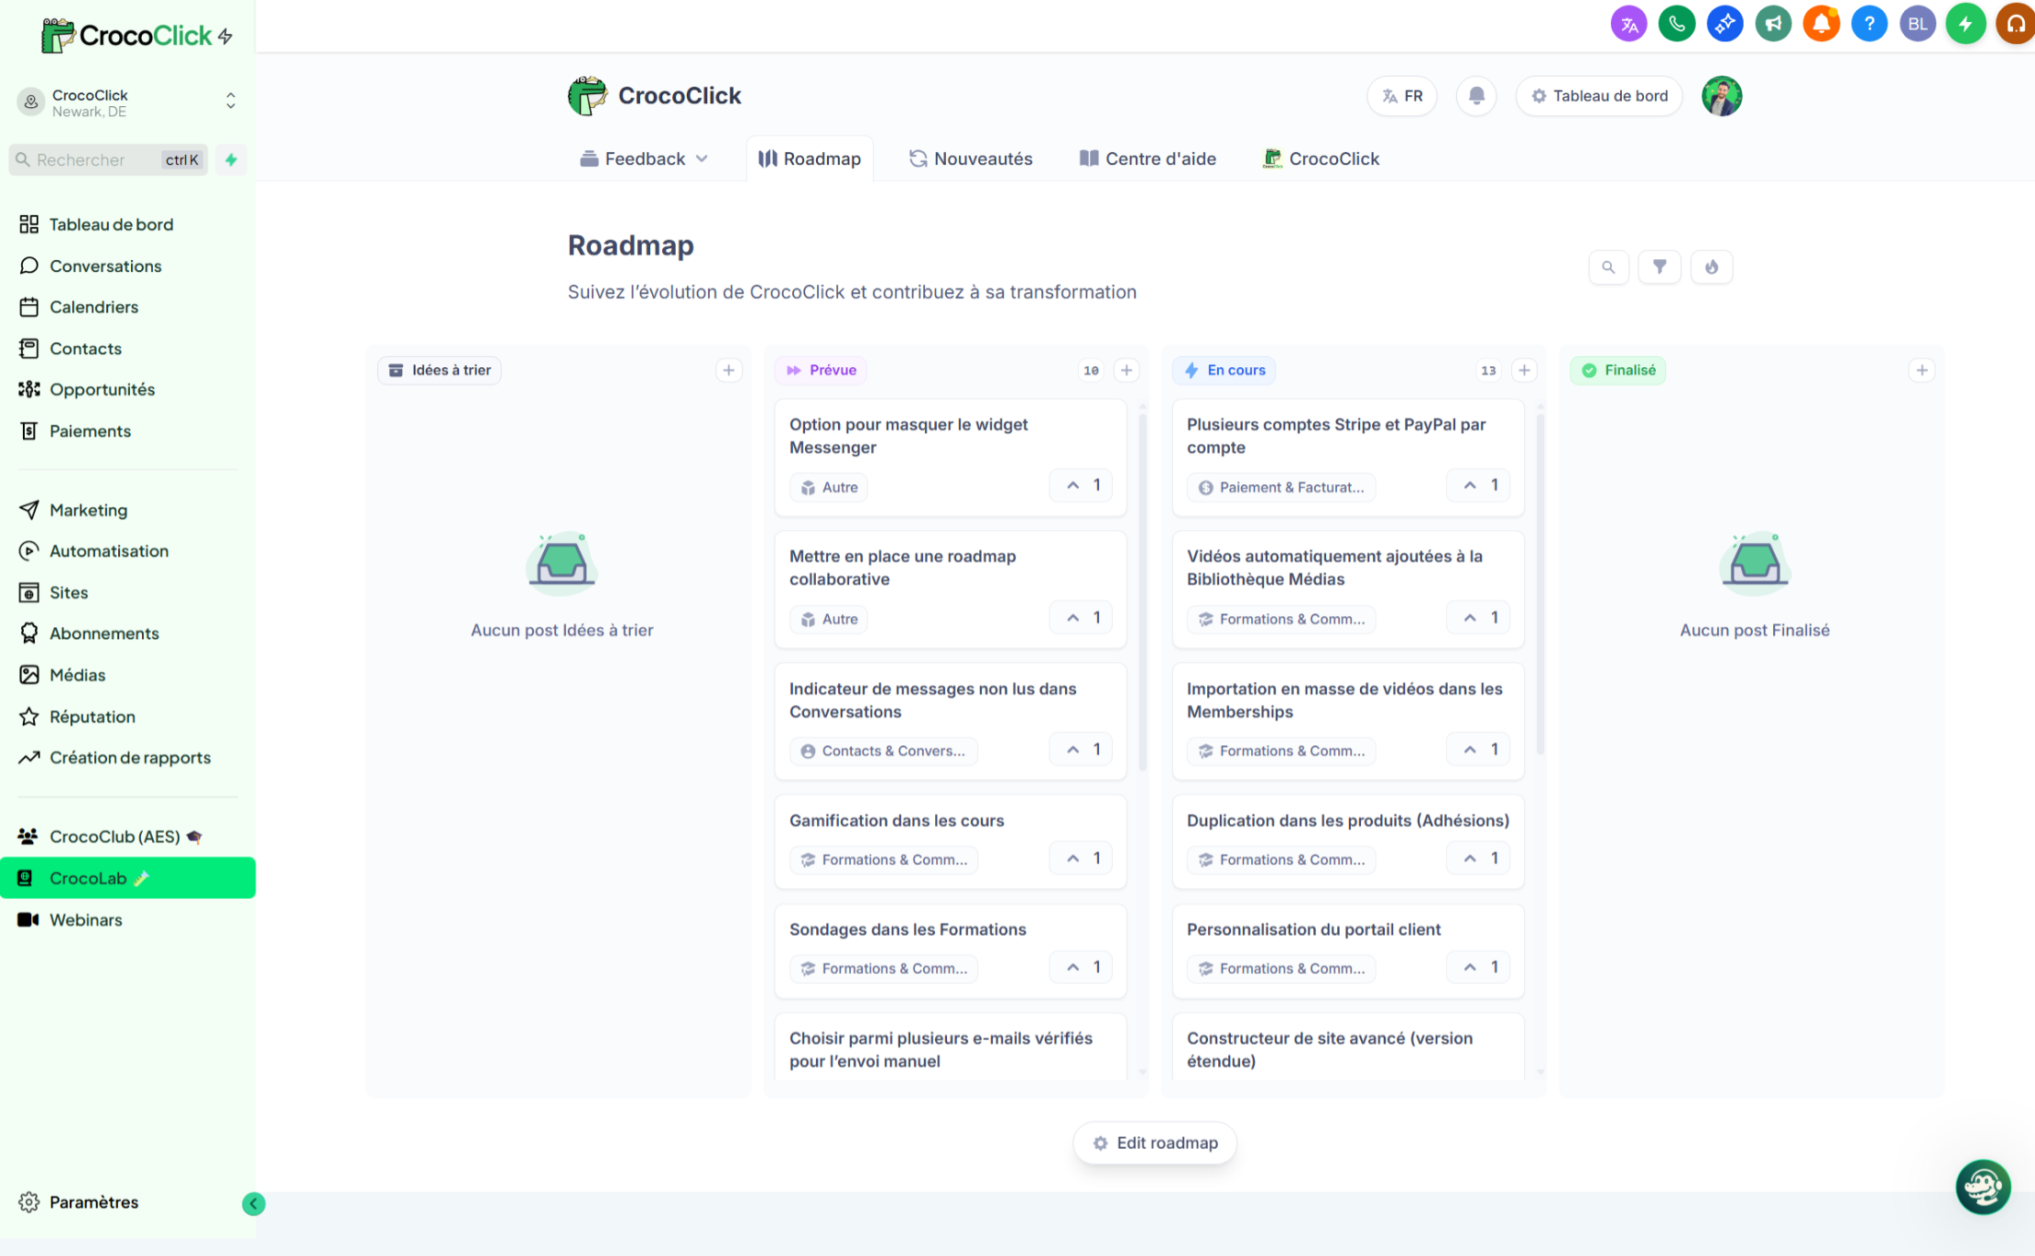Open Conversations in the sidebar
Image resolution: width=2035 pixels, height=1256 pixels.
coord(105,266)
